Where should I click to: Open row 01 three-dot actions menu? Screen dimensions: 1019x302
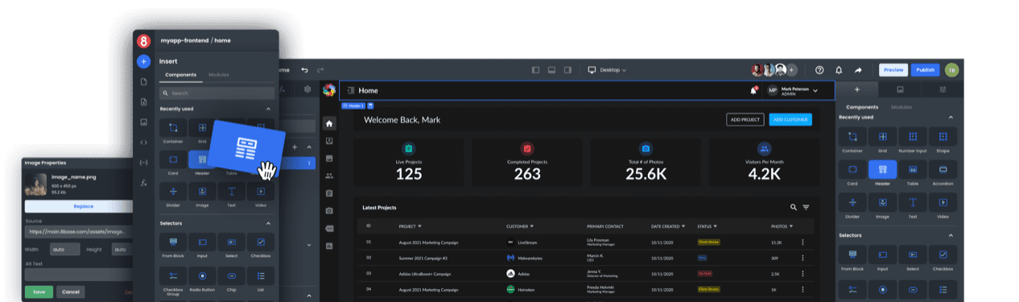802,242
